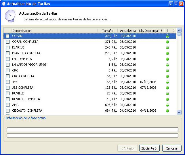Click the upper progress bar

coord(92,130)
